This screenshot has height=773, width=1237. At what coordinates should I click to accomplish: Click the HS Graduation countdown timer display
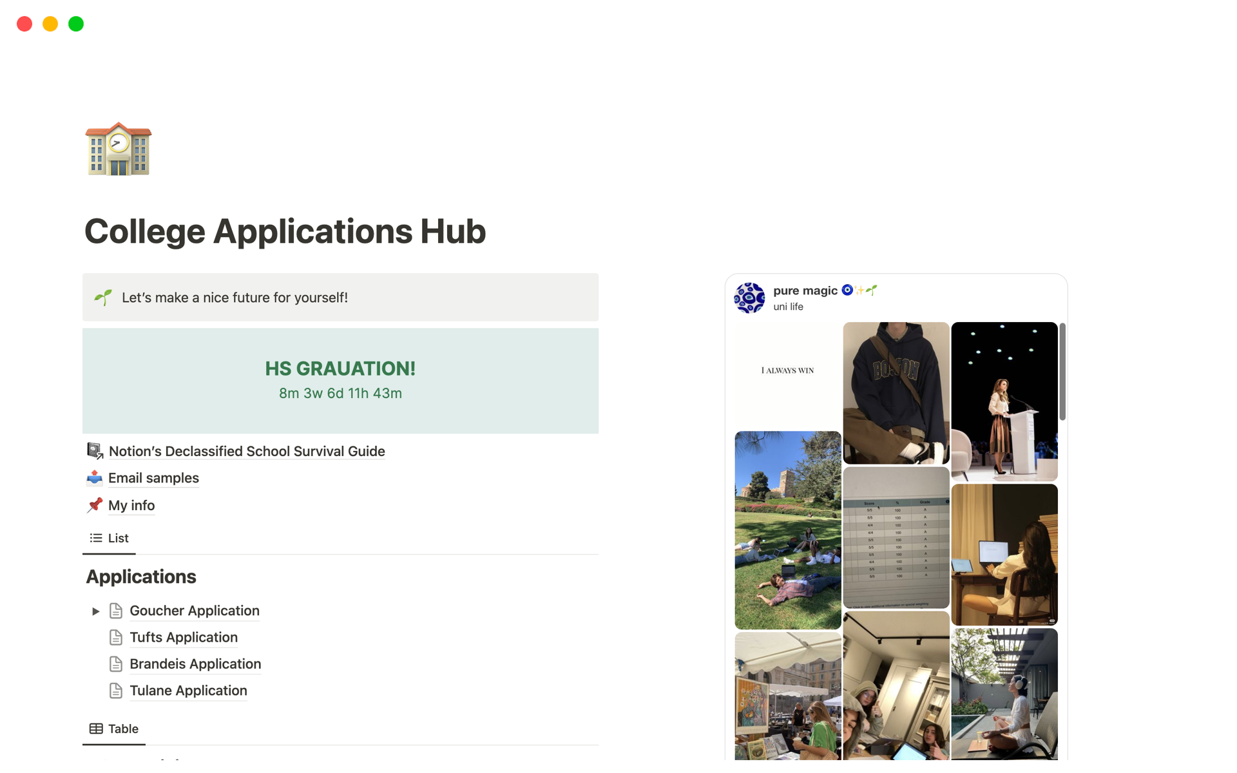pos(340,379)
